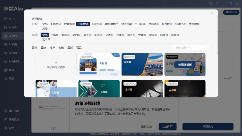Select the 市场营销 industry filter
This screenshot has height=136, width=242.
[x=83, y=24]
